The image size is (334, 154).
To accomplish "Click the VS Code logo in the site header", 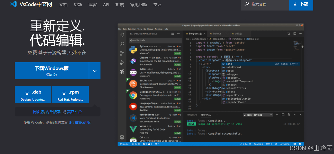I will click(13, 4).
